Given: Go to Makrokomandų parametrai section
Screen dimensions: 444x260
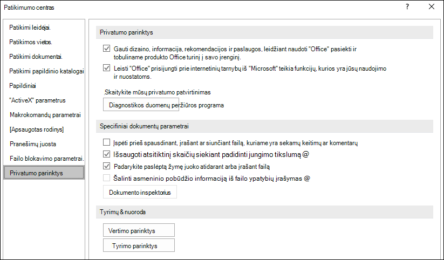Looking at the screenshot, I should (x=44, y=115).
